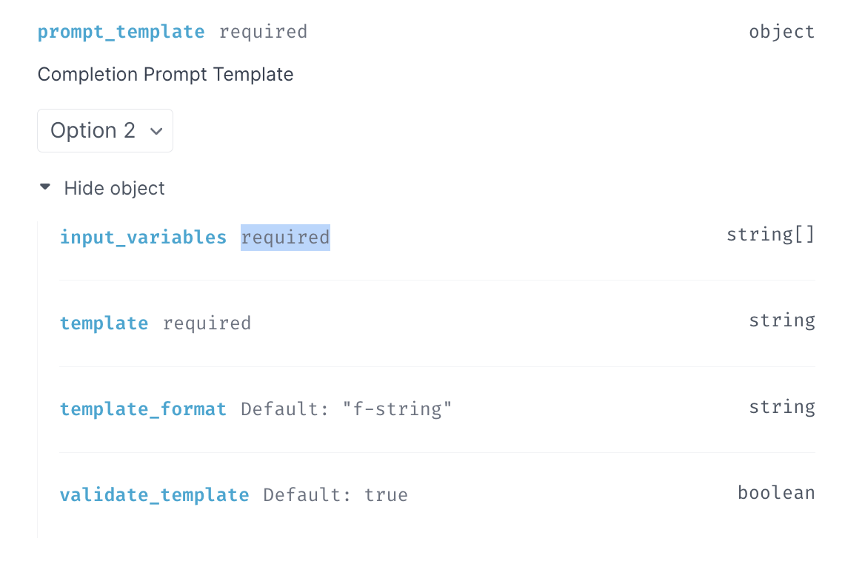Click the highlighted required badge on input_variables
Screen dimensions: 865x561
(x=285, y=237)
